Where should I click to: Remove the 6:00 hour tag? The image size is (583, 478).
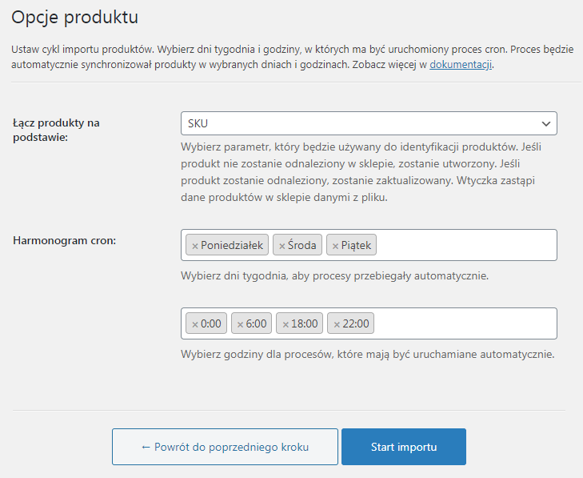tap(240, 324)
